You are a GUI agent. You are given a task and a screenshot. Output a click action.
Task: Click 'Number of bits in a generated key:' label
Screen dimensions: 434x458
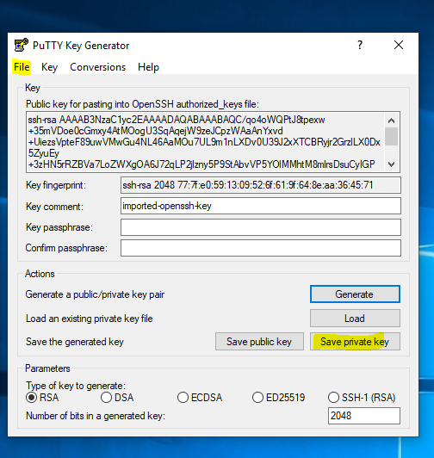[96, 416]
